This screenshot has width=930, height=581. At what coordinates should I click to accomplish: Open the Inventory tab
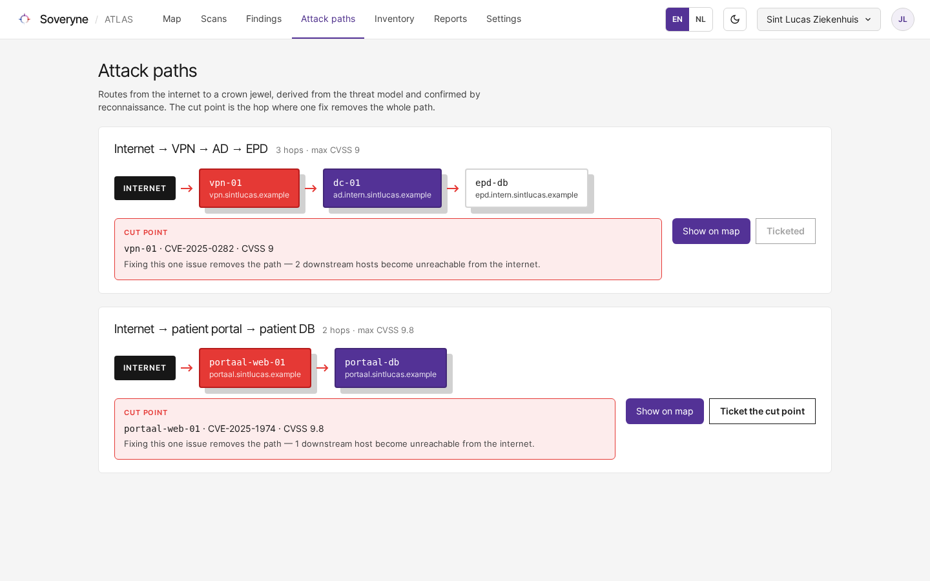pyautogui.click(x=395, y=19)
